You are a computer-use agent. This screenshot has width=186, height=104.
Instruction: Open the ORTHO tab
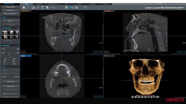80,4
